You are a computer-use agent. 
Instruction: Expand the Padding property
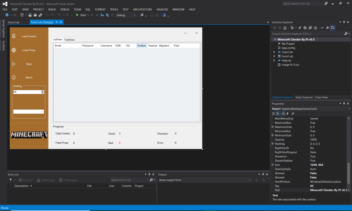pyautogui.click(x=273, y=144)
